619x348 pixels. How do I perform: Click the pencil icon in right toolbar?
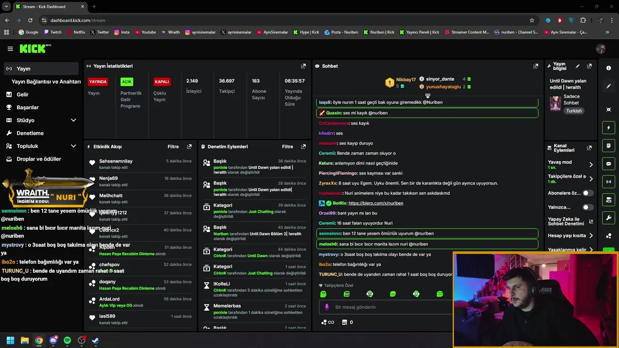coord(608,86)
